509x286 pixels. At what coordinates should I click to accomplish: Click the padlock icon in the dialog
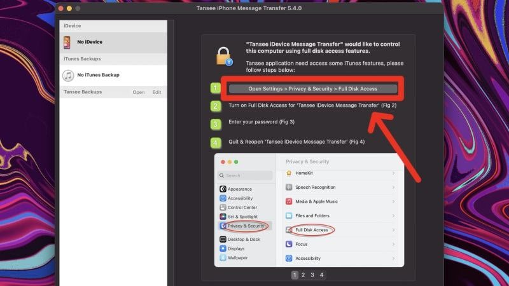(x=224, y=56)
